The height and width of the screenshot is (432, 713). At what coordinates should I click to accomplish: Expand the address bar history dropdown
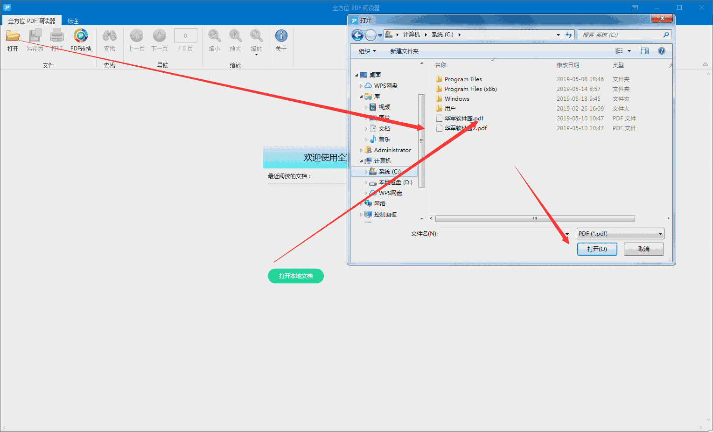pyautogui.click(x=558, y=35)
